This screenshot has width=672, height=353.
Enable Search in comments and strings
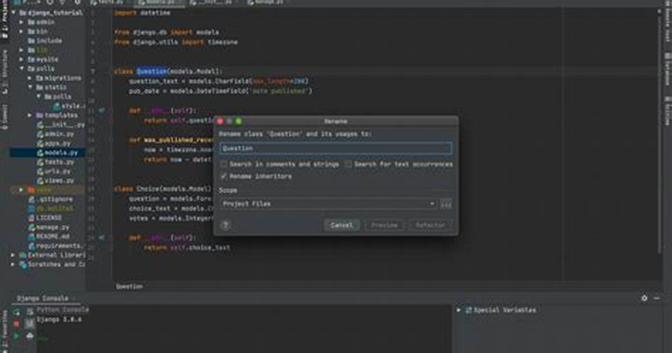(224, 164)
